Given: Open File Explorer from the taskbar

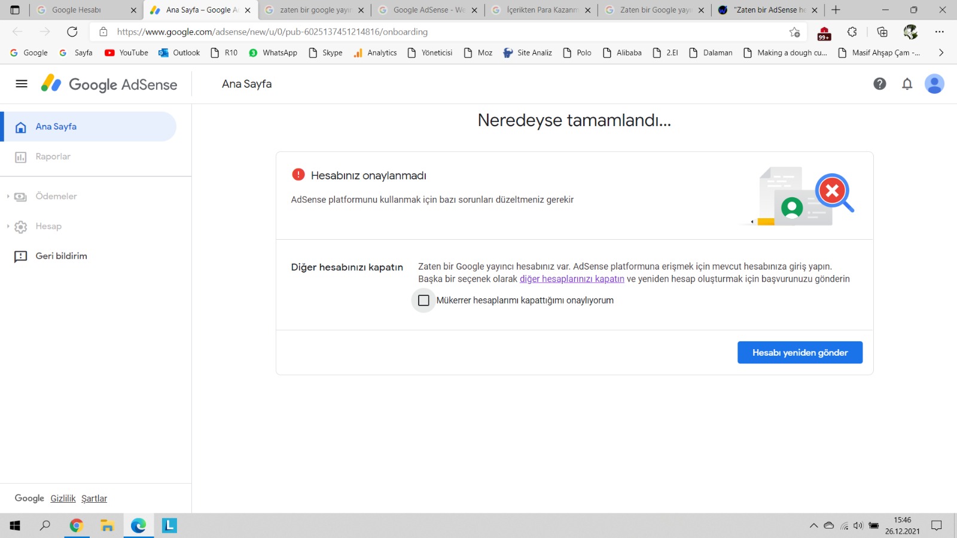Looking at the screenshot, I should click(107, 525).
